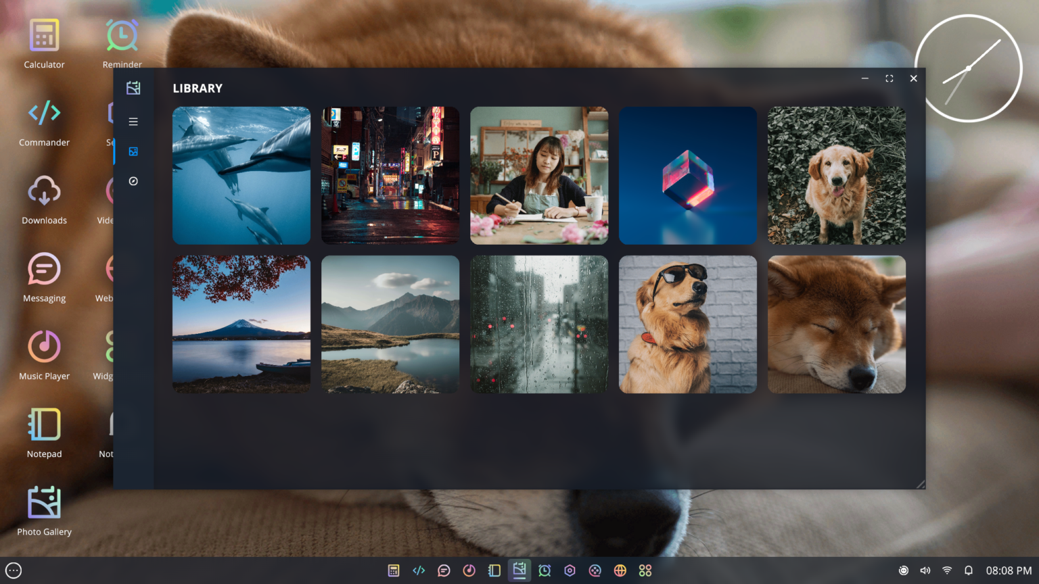Select the compass Explore icon in the sidebar
The width and height of the screenshot is (1039, 584).
click(x=133, y=181)
